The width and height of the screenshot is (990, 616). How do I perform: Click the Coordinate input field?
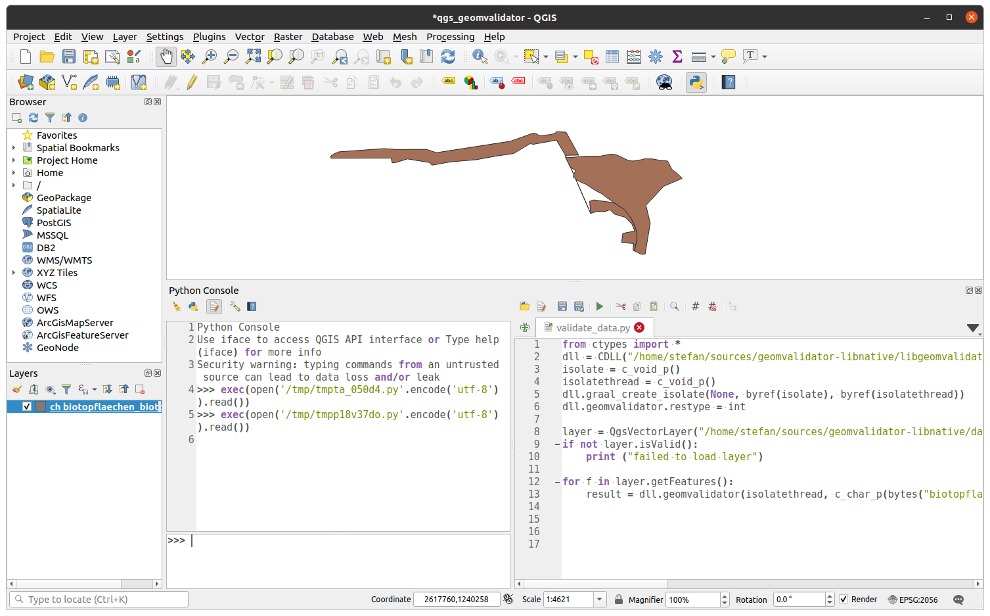[x=457, y=600]
